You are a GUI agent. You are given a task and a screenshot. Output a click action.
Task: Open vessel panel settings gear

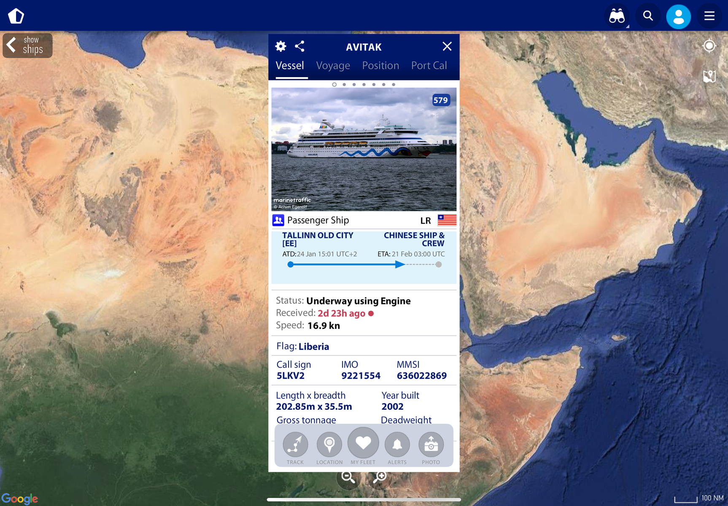click(280, 46)
